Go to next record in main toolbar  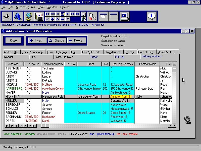(68, 14)
